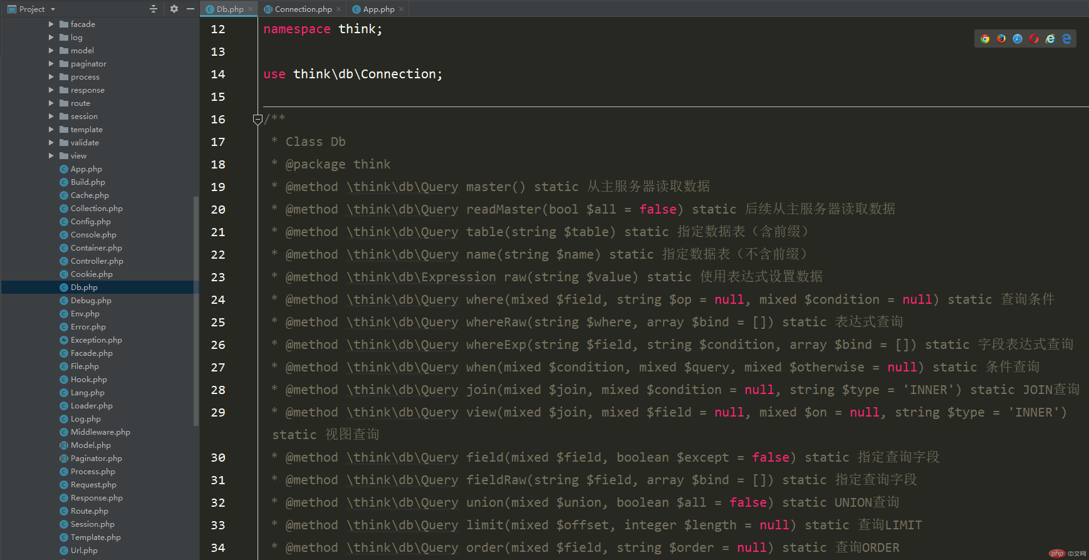Select App.php in project tree

coord(81,169)
